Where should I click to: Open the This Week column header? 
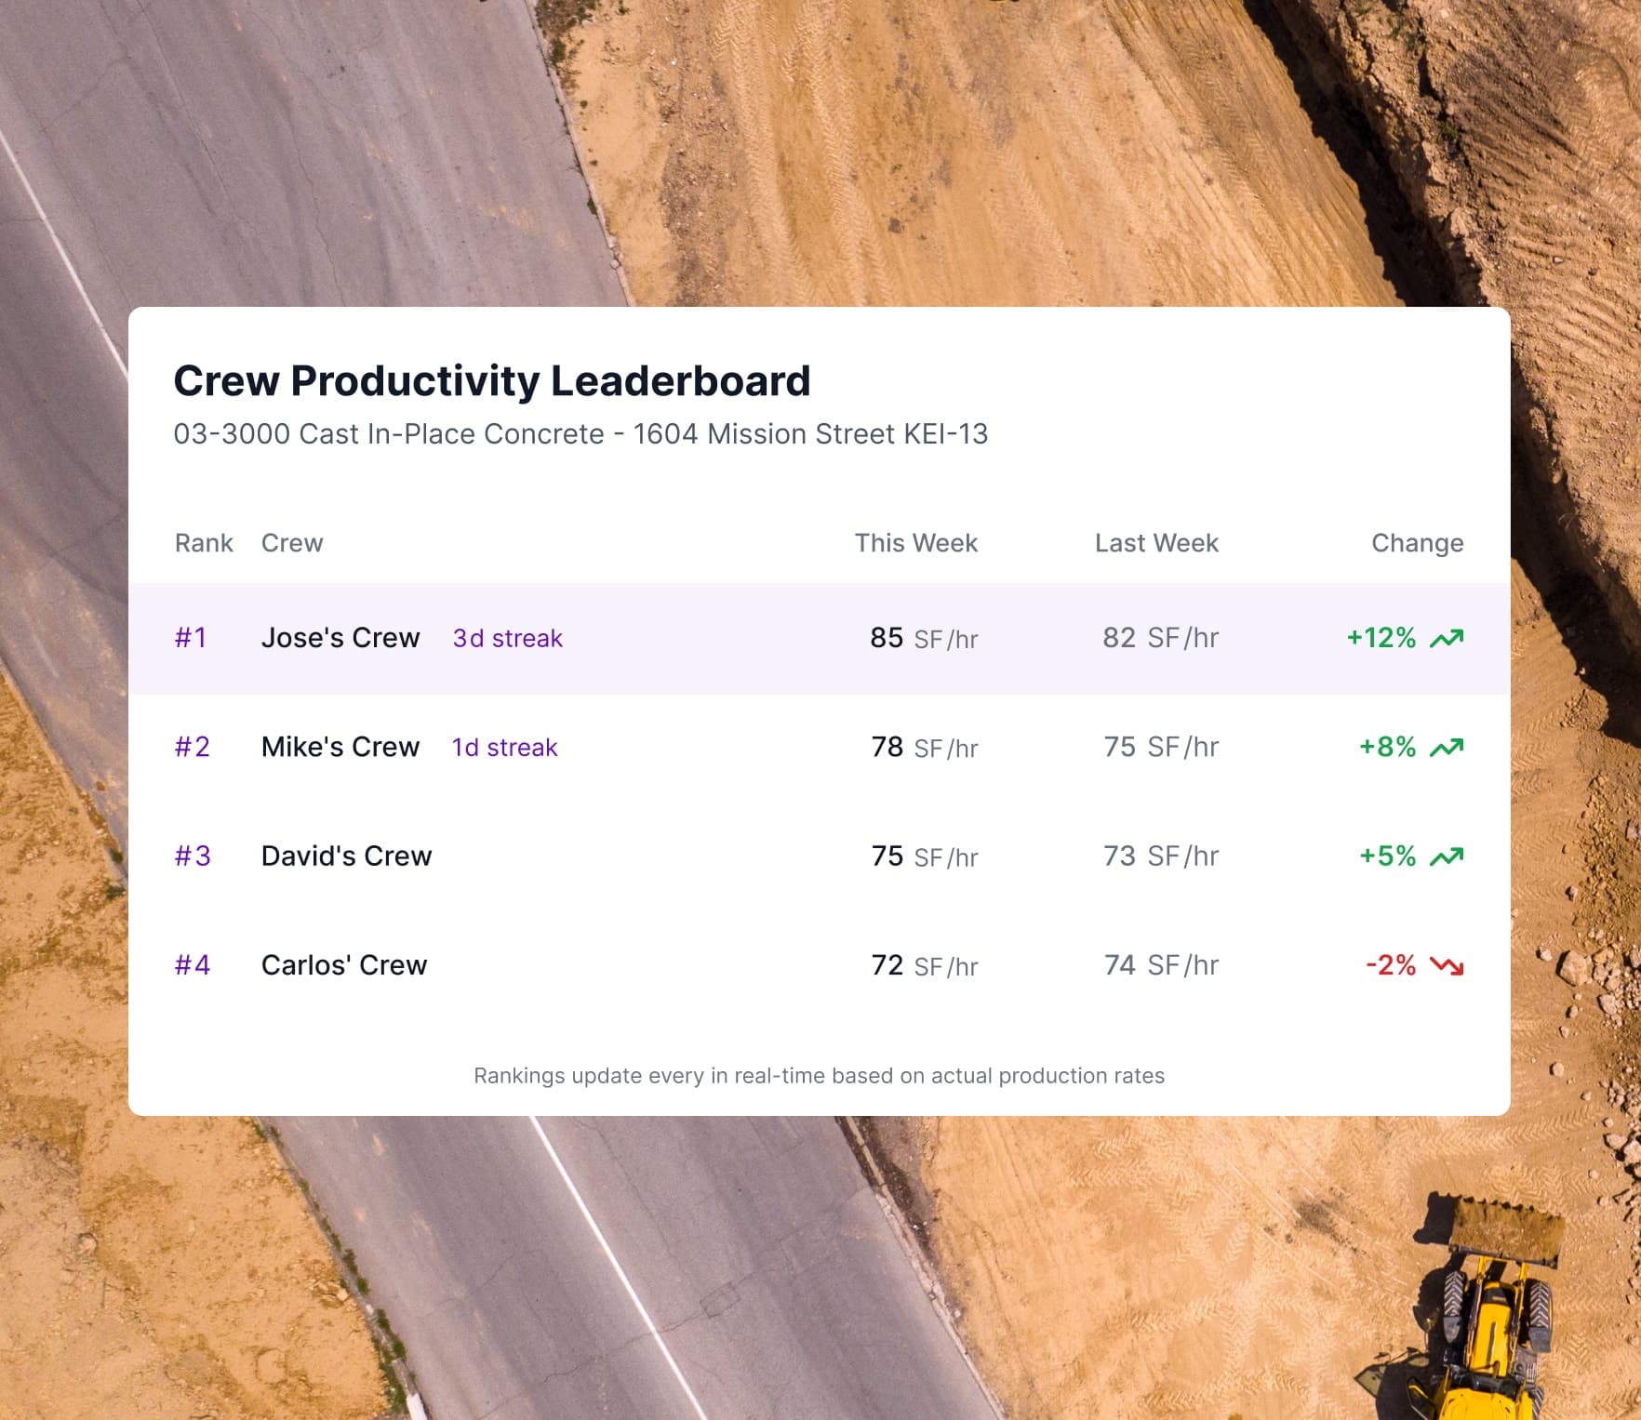coord(916,543)
